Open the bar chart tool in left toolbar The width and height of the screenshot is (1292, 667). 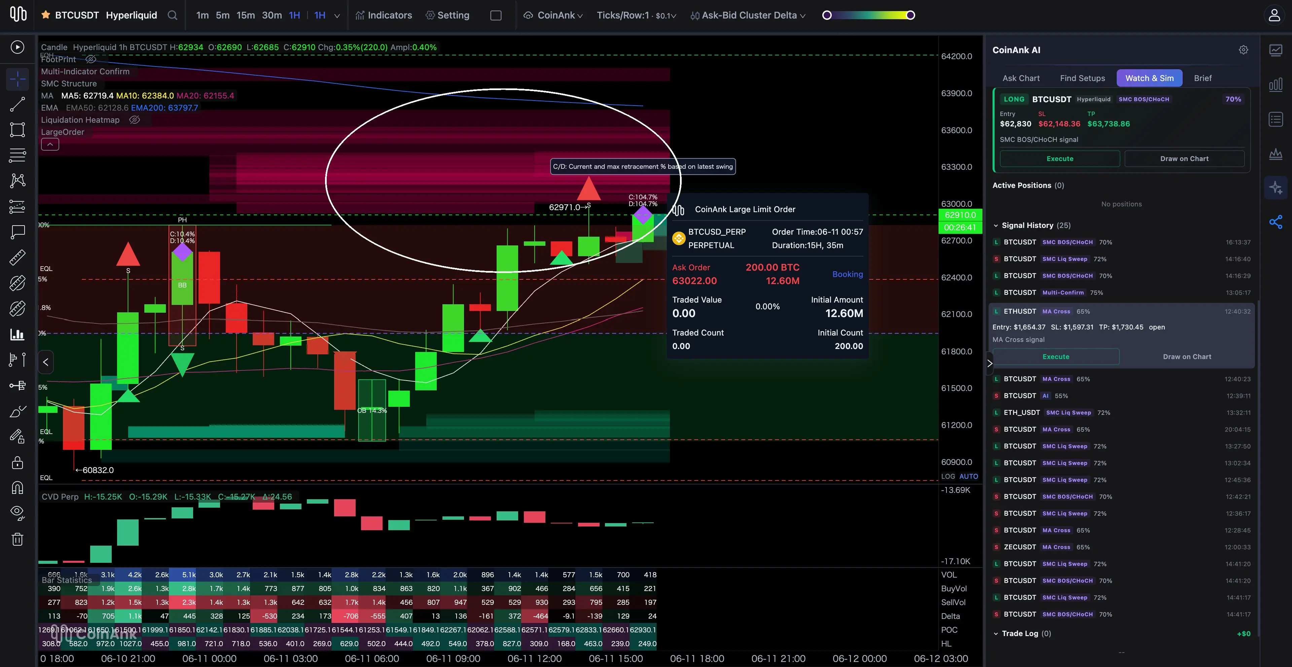pos(17,334)
